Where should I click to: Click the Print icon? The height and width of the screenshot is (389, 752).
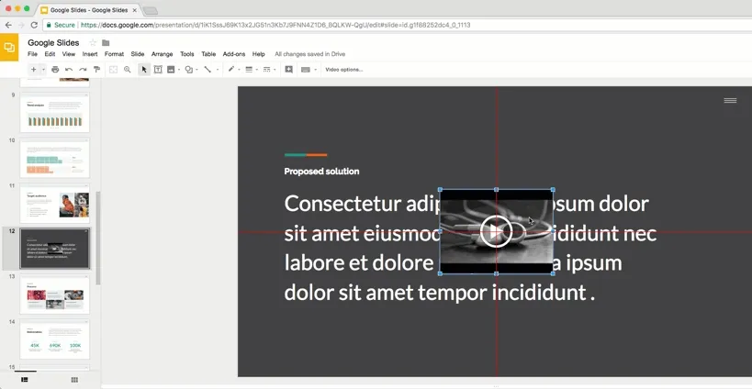click(55, 70)
